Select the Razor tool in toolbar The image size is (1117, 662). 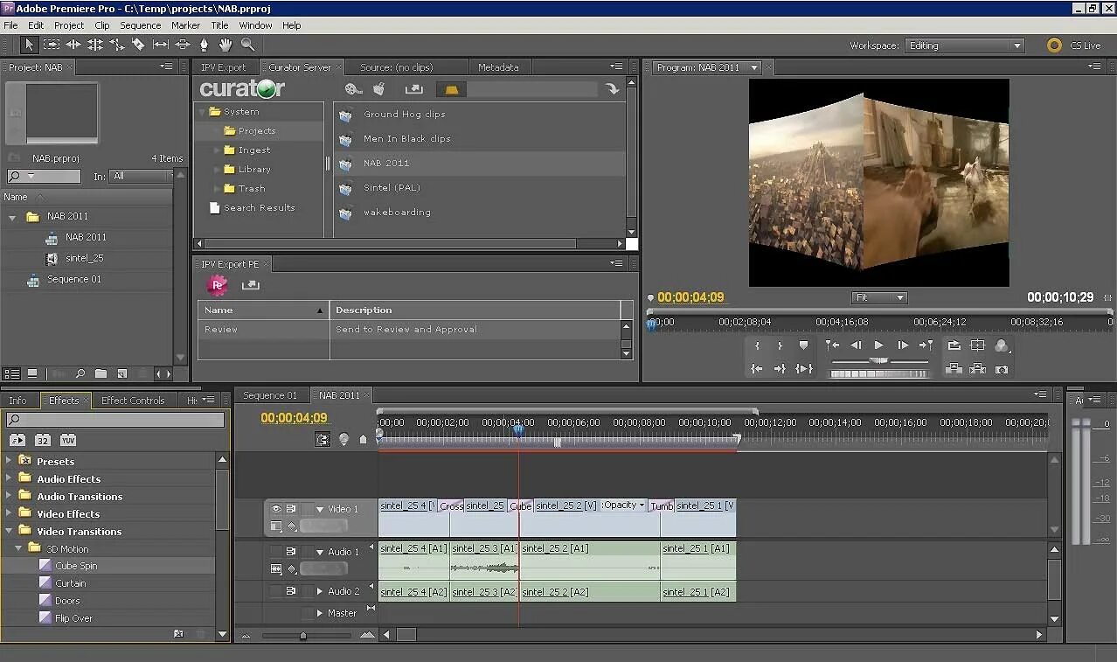click(x=138, y=45)
